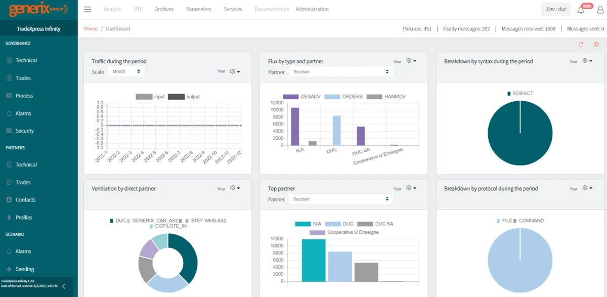The height and width of the screenshot is (297, 607).
Task: Refresh the dashboard with the reload icon
Action: 581,45
